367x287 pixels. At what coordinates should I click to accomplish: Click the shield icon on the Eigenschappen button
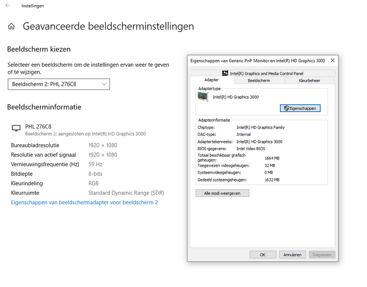(x=286, y=108)
